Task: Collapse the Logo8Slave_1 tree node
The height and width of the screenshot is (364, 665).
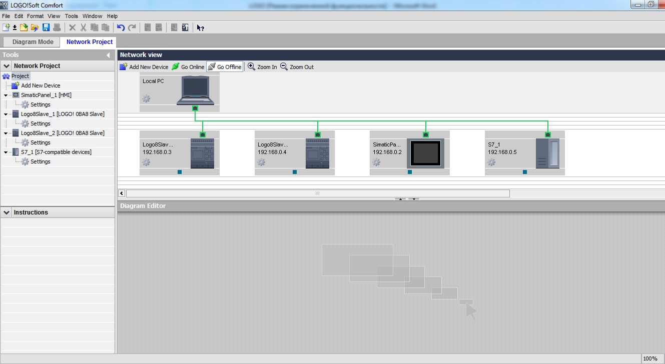Action: (x=6, y=114)
